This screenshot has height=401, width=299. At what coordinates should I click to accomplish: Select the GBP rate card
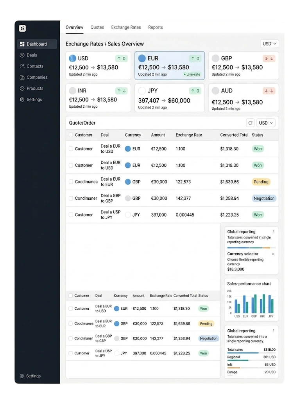[x=243, y=66]
